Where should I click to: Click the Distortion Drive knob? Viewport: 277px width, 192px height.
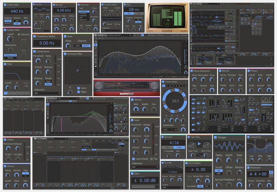[x=94, y=12]
